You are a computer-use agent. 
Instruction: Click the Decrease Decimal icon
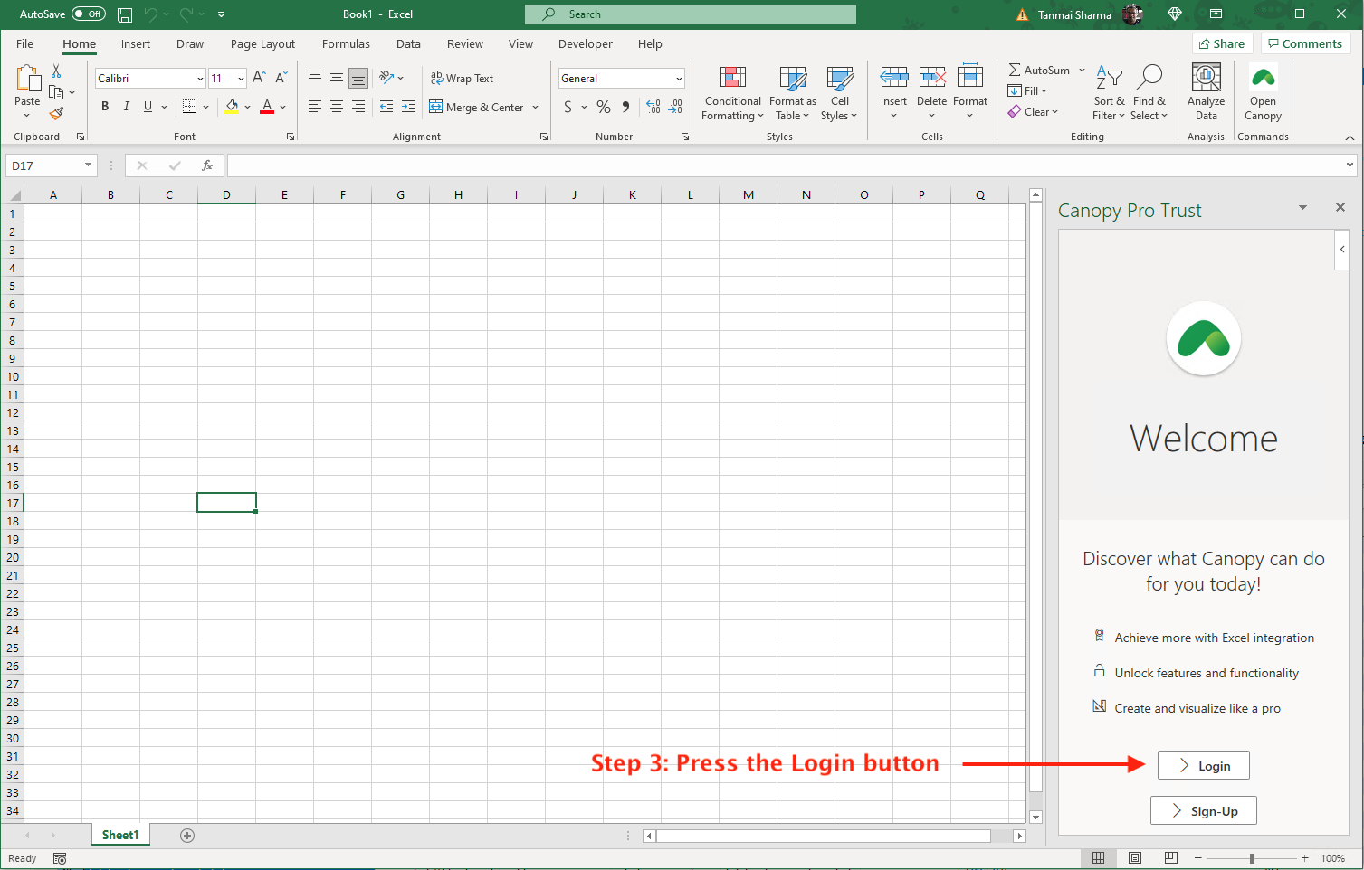coord(676,107)
